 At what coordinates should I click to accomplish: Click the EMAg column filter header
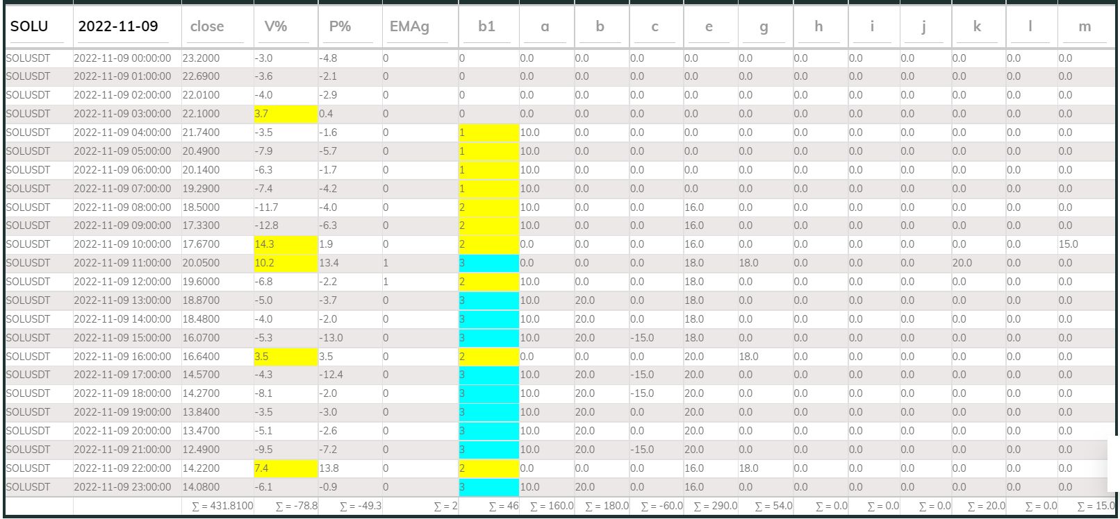(419, 27)
